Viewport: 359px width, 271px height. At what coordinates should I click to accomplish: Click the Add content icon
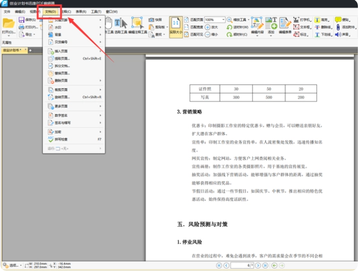271,23
